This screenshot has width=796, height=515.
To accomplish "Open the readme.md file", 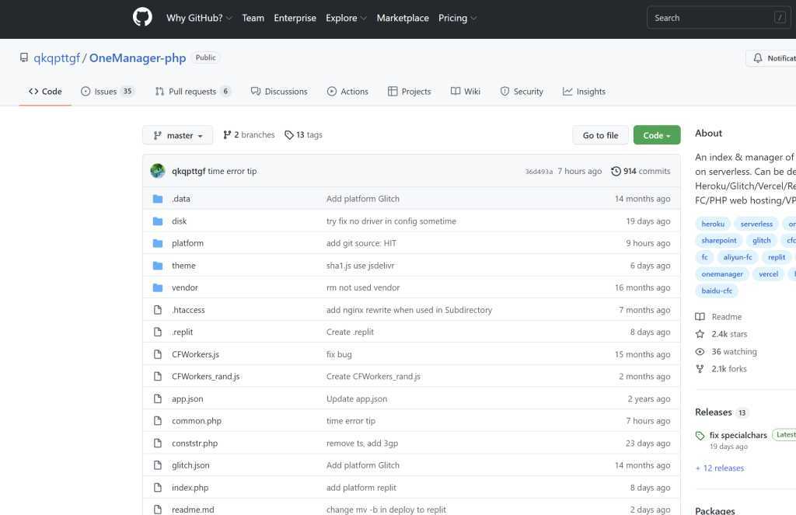I will click(x=193, y=510).
